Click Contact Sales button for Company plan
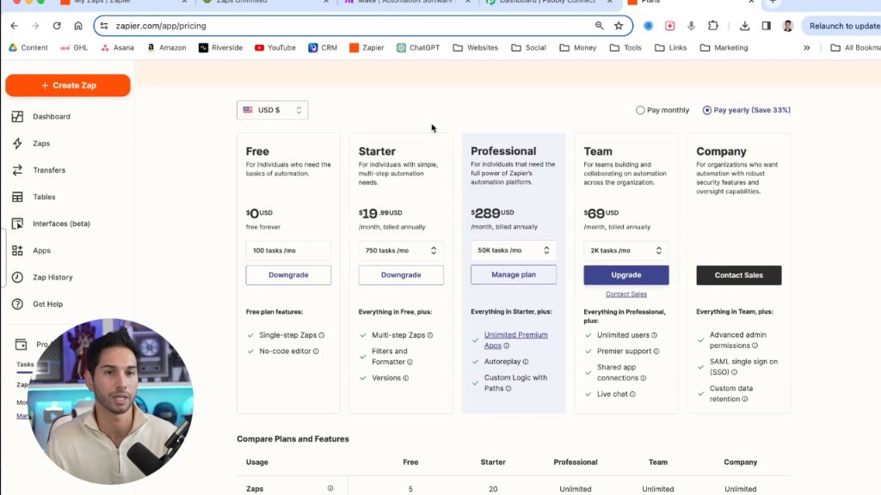The width and height of the screenshot is (881, 495). click(739, 275)
